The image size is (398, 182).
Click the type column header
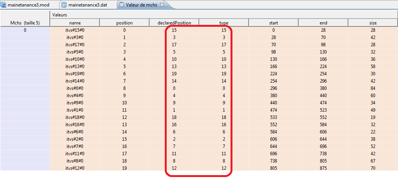[x=224, y=23]
